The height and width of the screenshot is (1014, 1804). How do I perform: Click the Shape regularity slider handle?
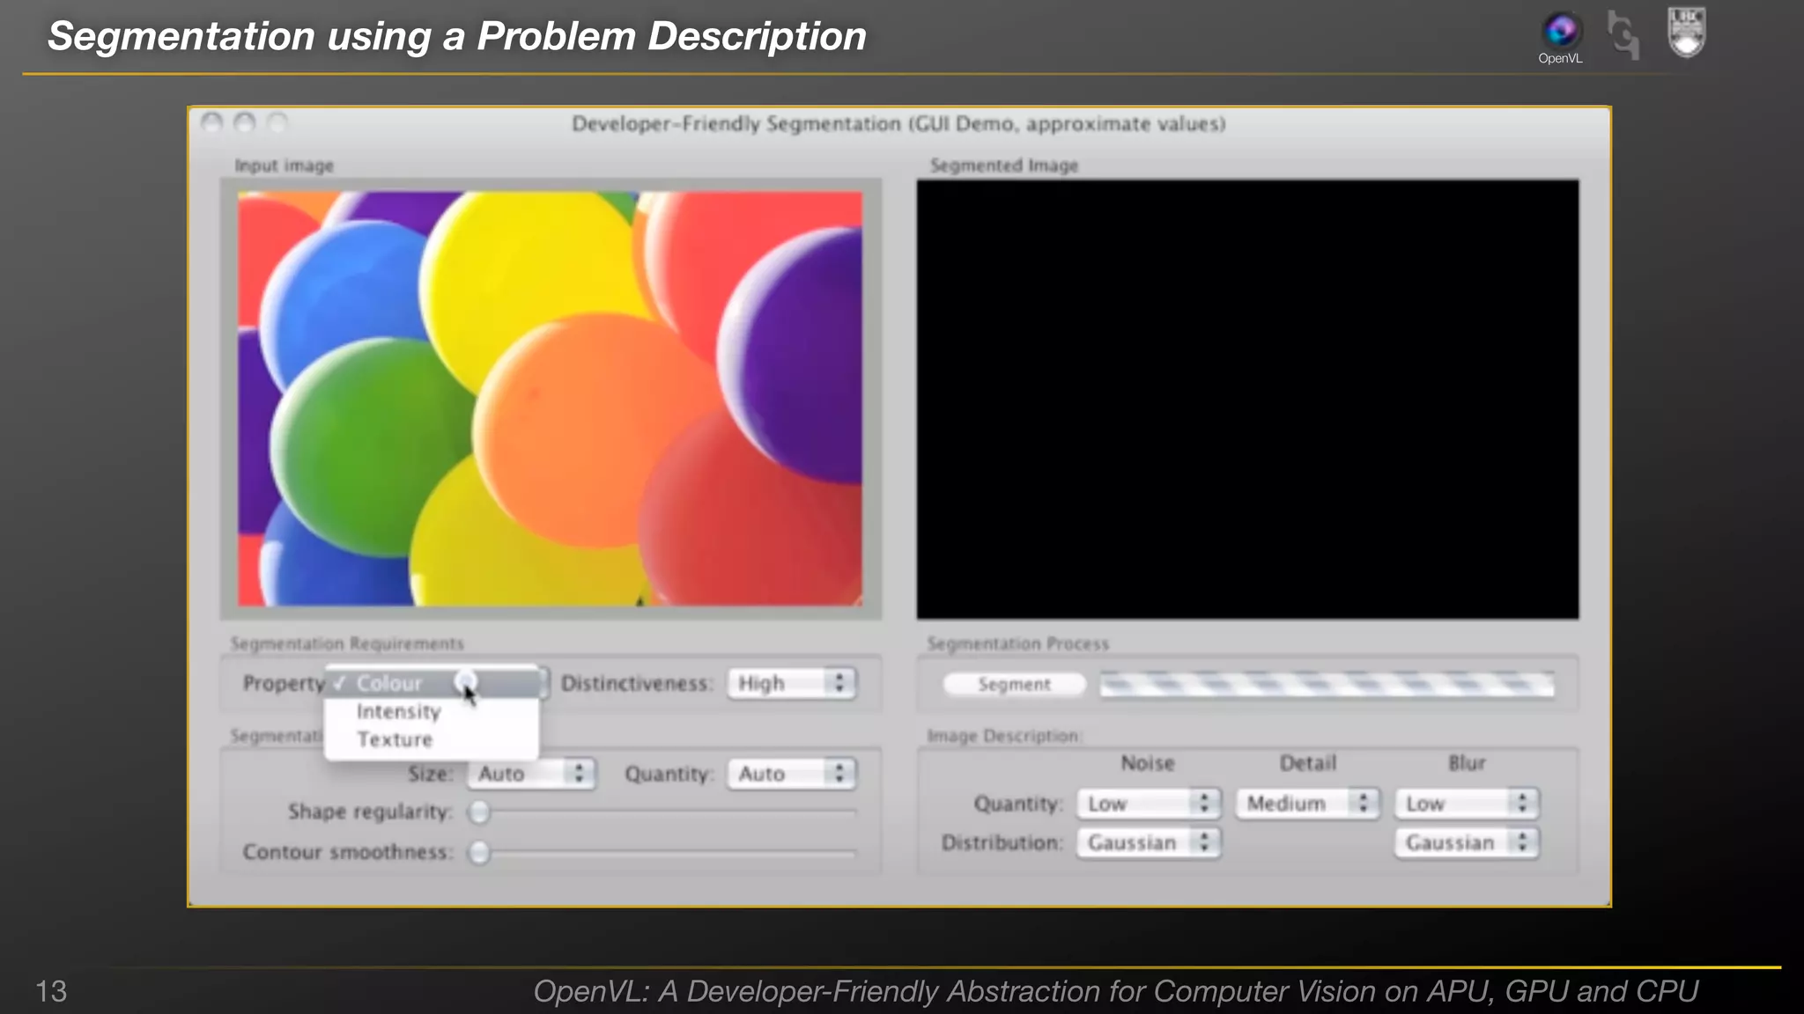coord(479,812)
